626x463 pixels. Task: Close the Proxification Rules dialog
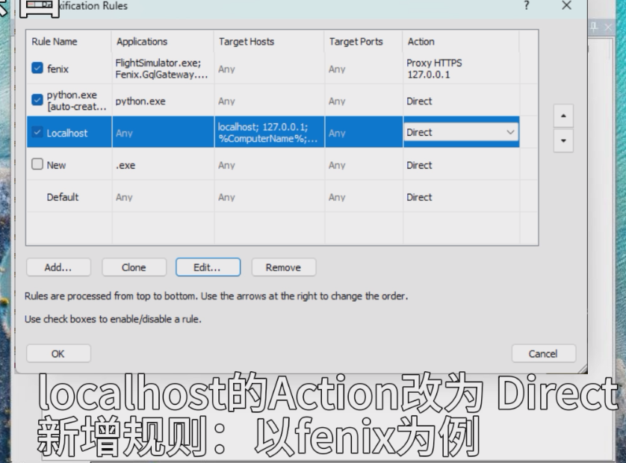coord(566,6)
